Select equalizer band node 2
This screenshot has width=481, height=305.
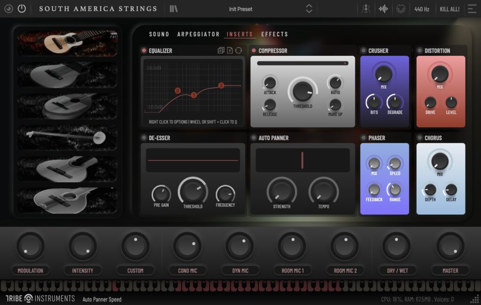(x=221, y=86)
